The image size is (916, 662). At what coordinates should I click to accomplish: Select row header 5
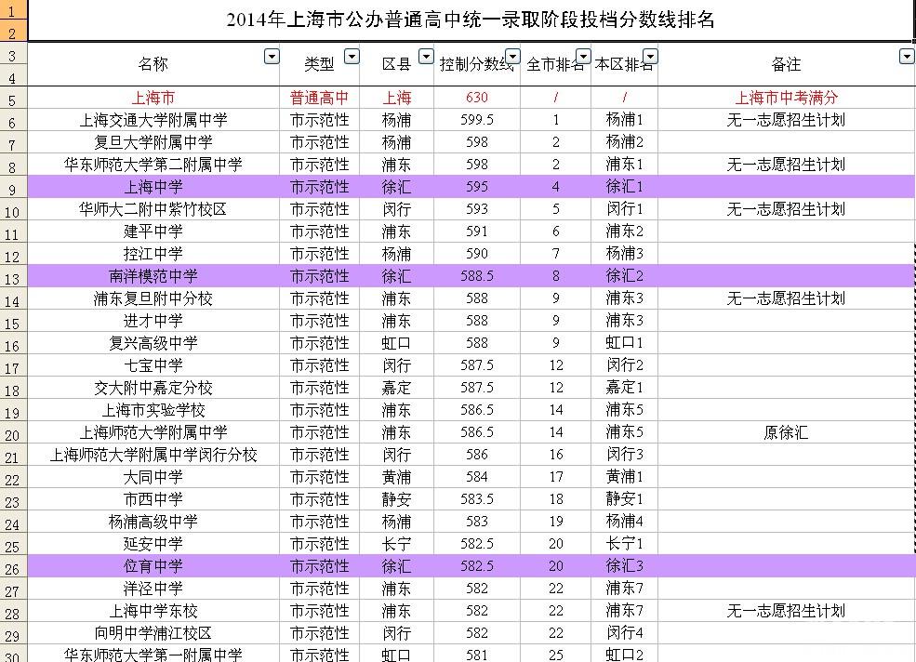[13, 98]
